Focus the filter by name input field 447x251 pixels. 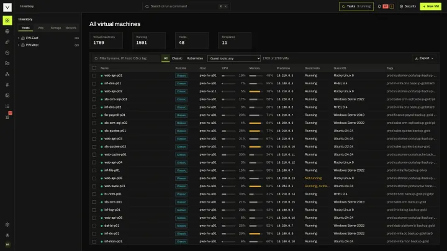pos(126,58)
